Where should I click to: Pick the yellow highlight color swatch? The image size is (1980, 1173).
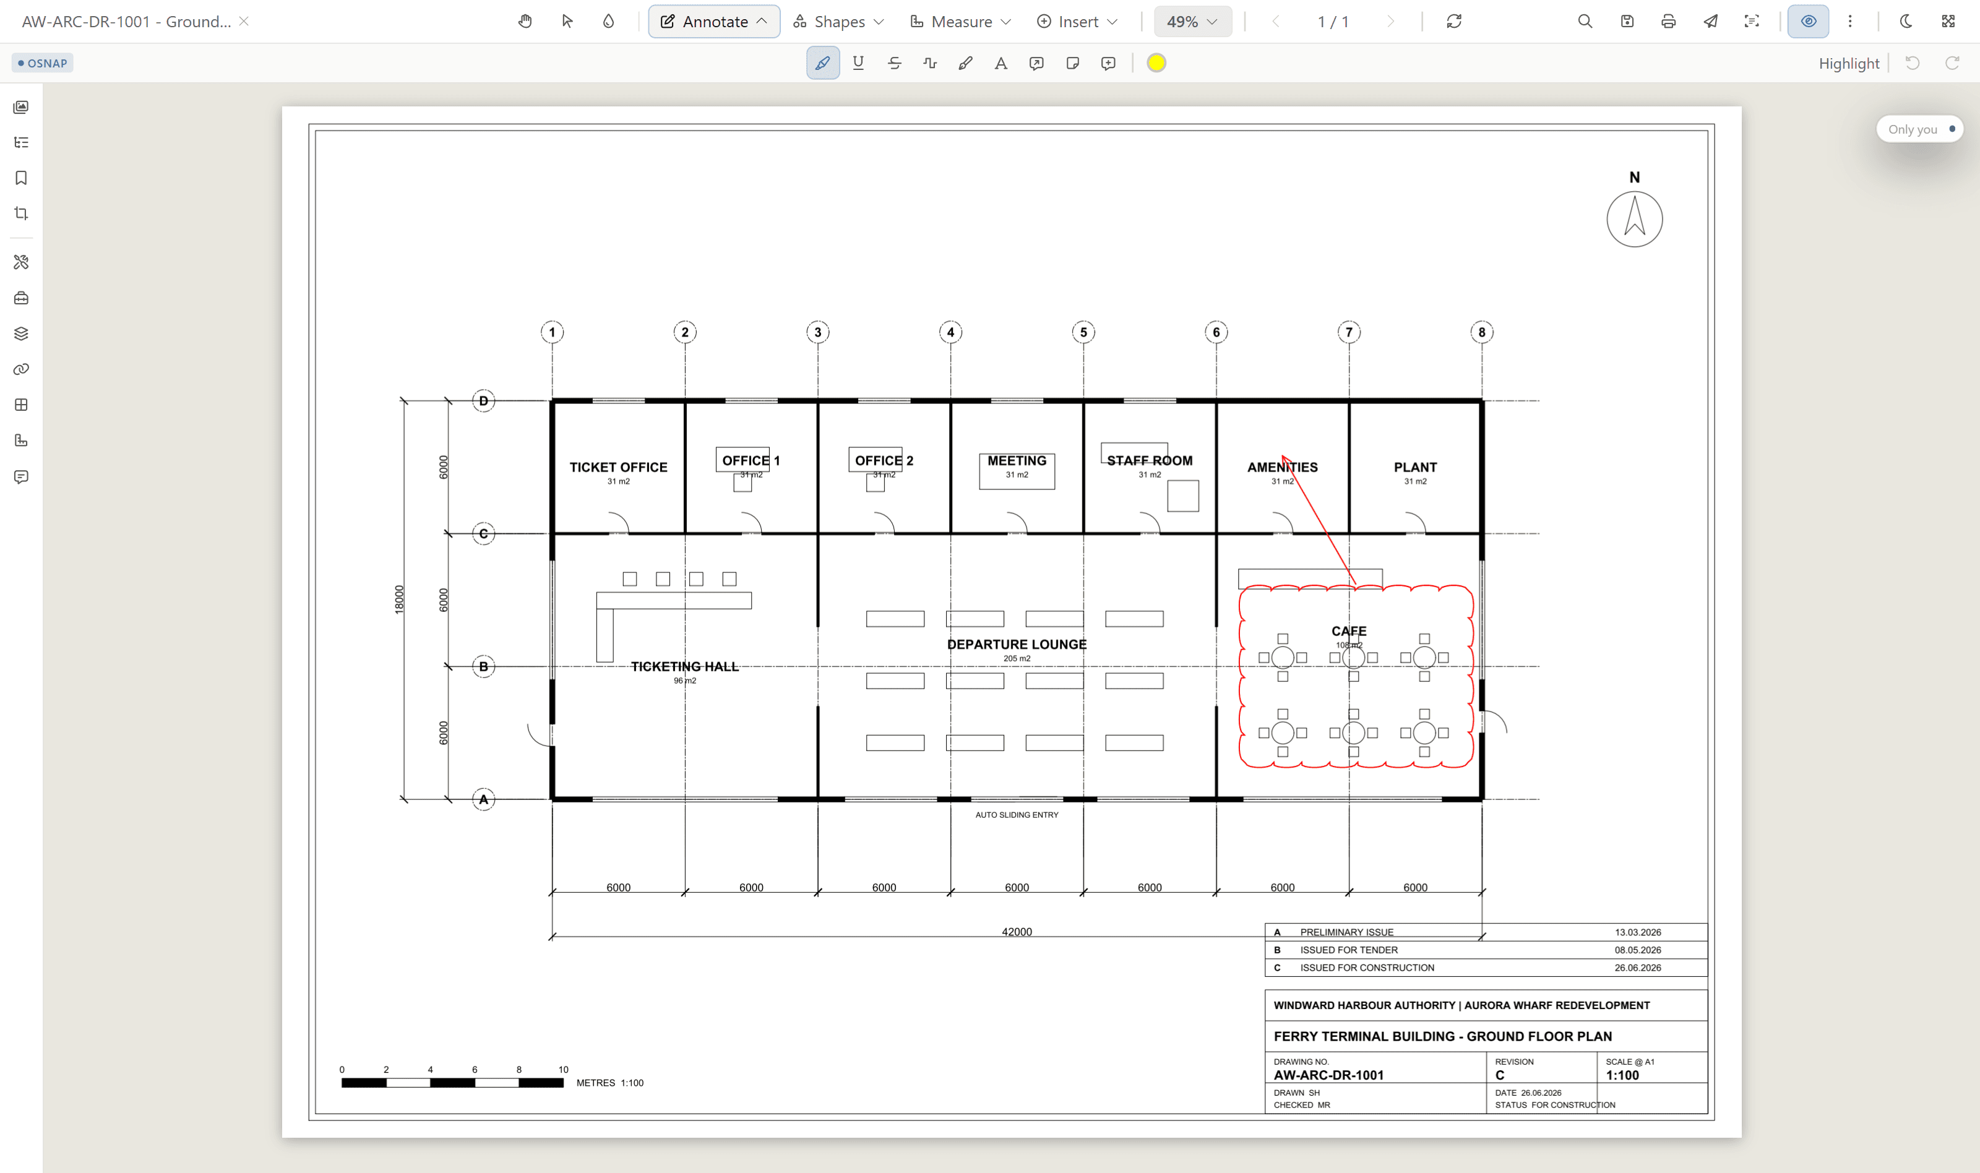1156,63
